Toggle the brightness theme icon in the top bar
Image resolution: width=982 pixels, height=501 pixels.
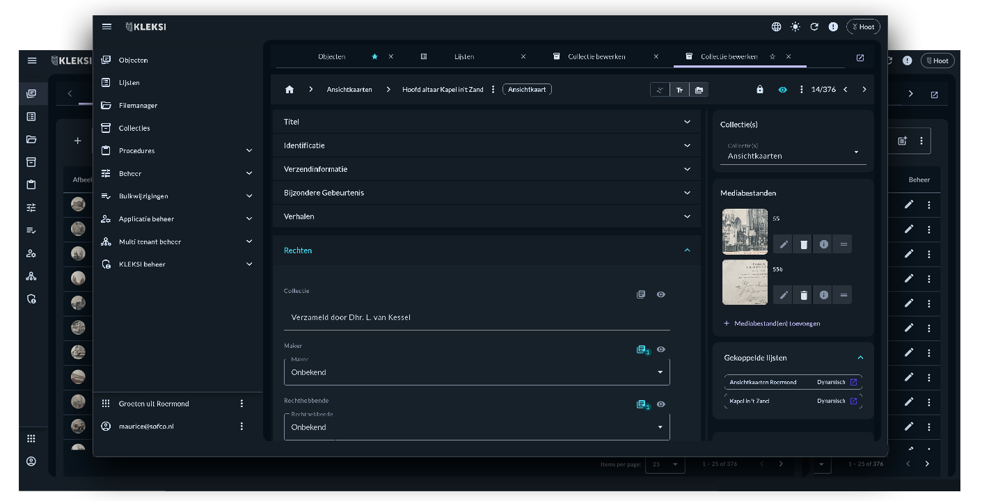pyautogui.click(x=795, y=27)
